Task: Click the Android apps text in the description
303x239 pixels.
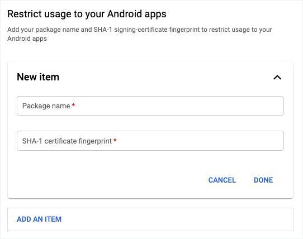Action: coord(27,39)
